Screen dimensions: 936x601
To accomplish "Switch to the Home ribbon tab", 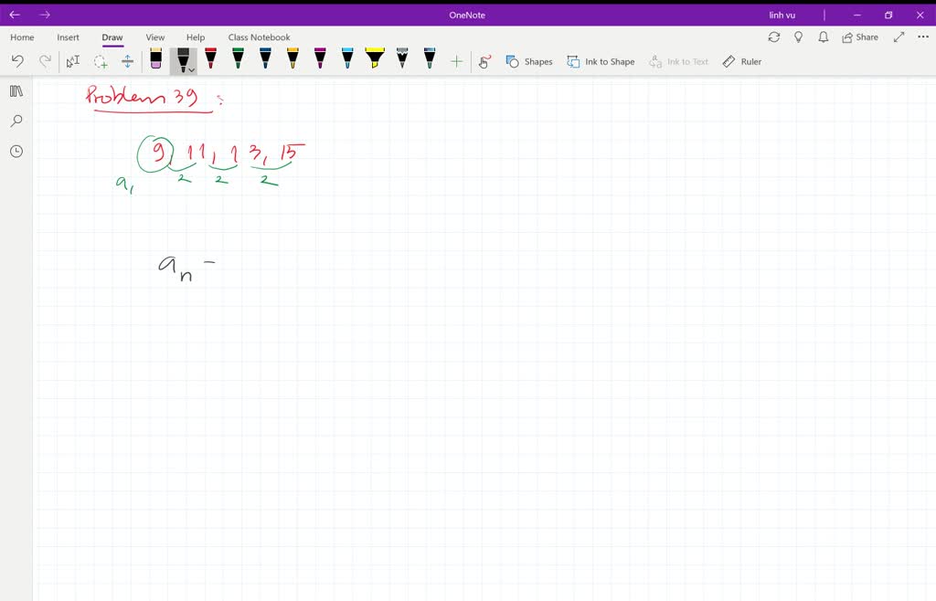I will click(21, 37).
